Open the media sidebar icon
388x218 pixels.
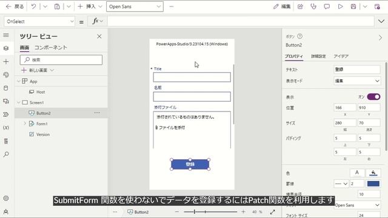point(6,101)
